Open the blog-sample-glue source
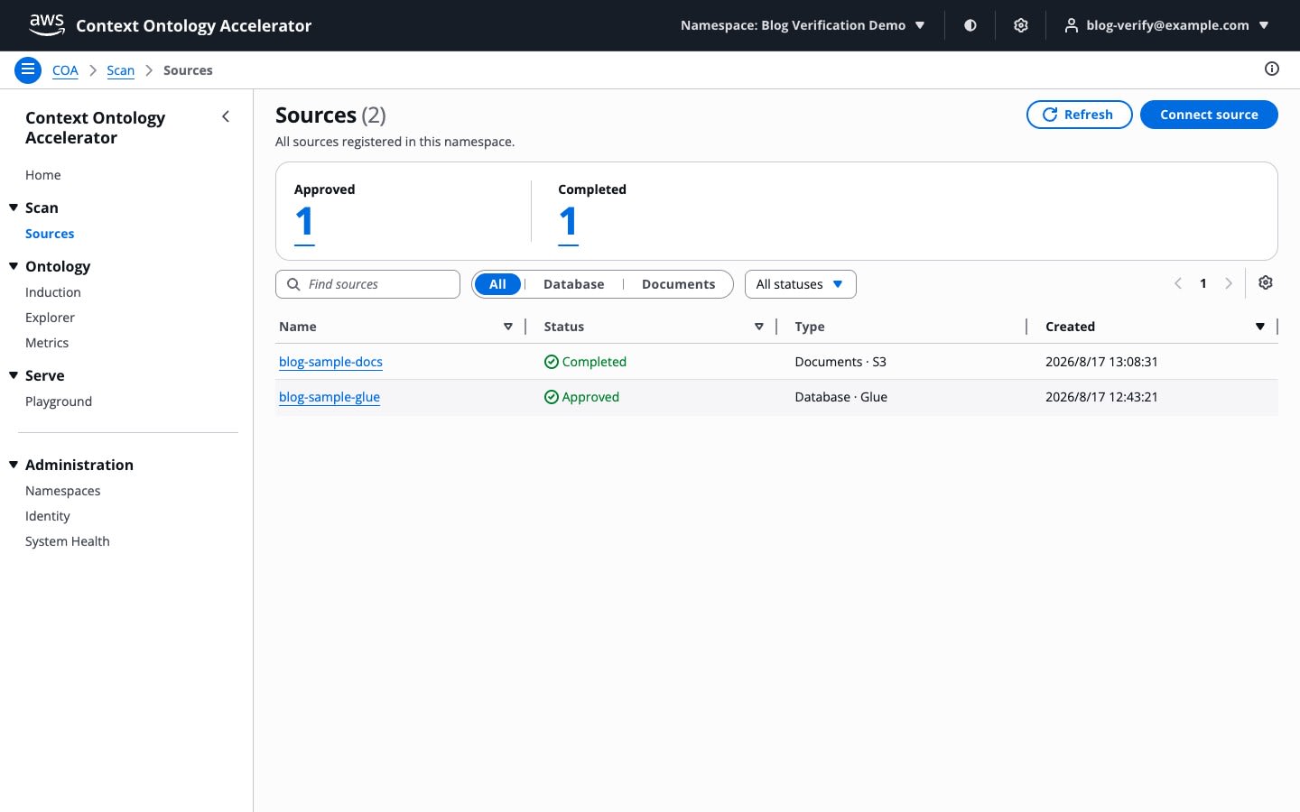Image resolution: width=1300 pixels, height=812 pixels. click(330, 397)
